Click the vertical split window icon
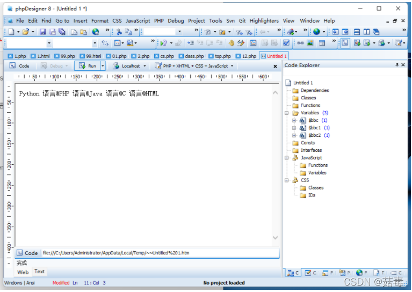The width and height of the screenshot is (412, 292). (x=366, y=32)
